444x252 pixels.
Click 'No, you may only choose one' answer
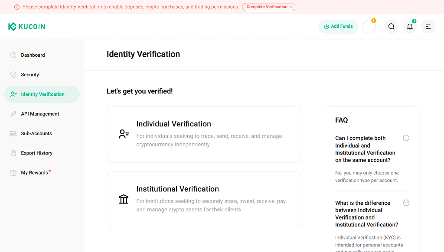(x=367, y=177)
